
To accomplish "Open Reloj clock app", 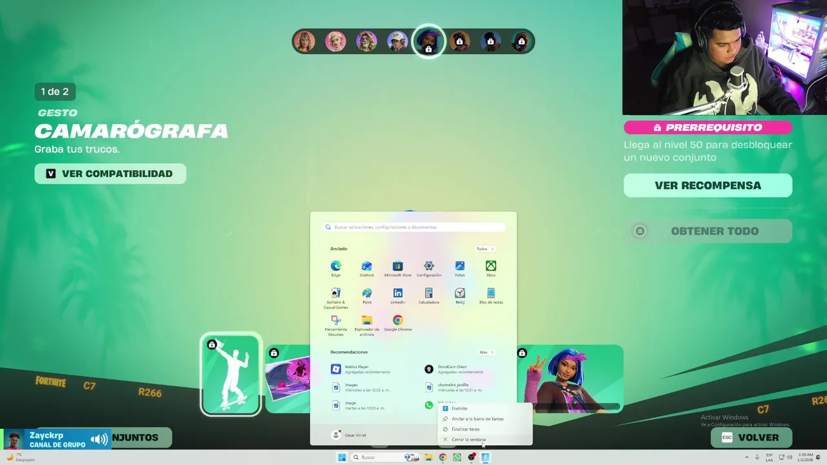I will coord(460,296).
